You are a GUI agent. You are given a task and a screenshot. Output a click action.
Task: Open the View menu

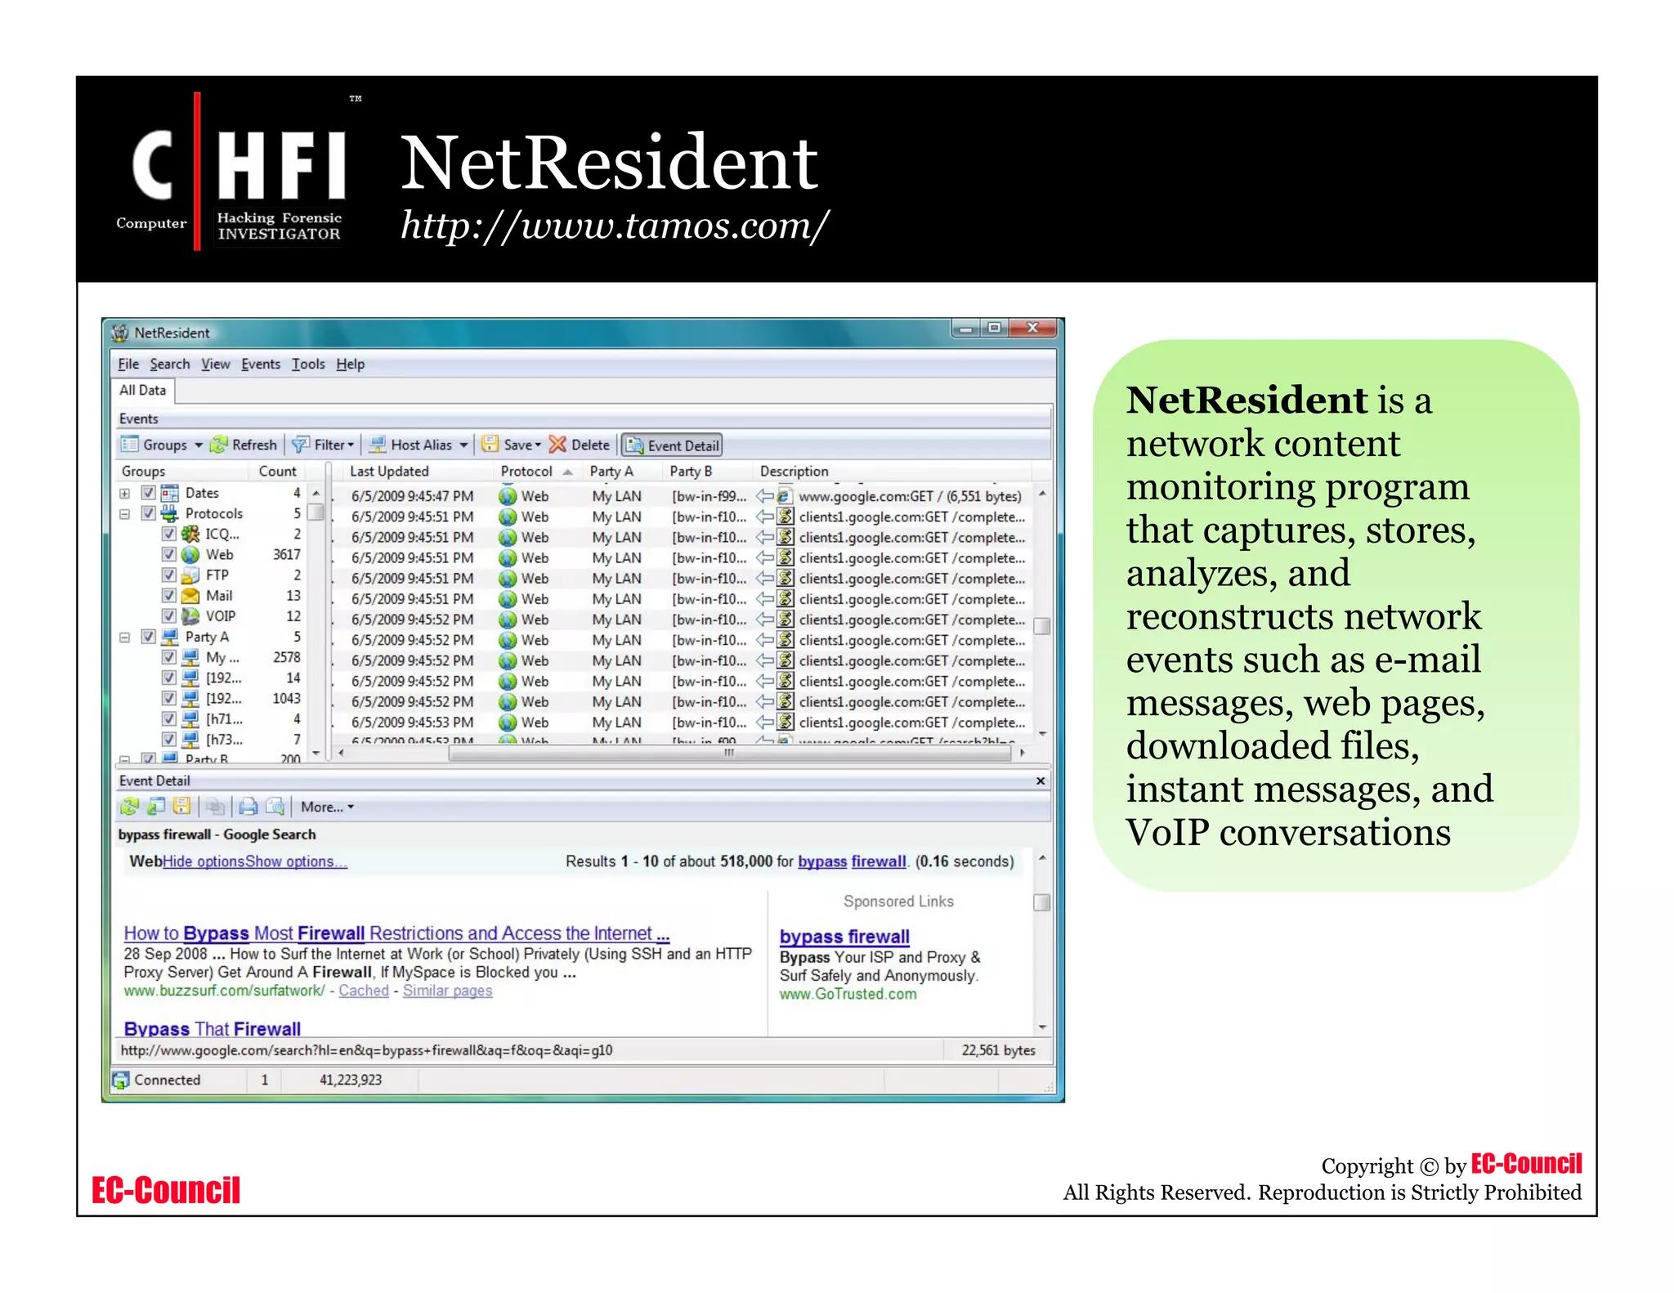pyautogui.click(x=216, y=365)
